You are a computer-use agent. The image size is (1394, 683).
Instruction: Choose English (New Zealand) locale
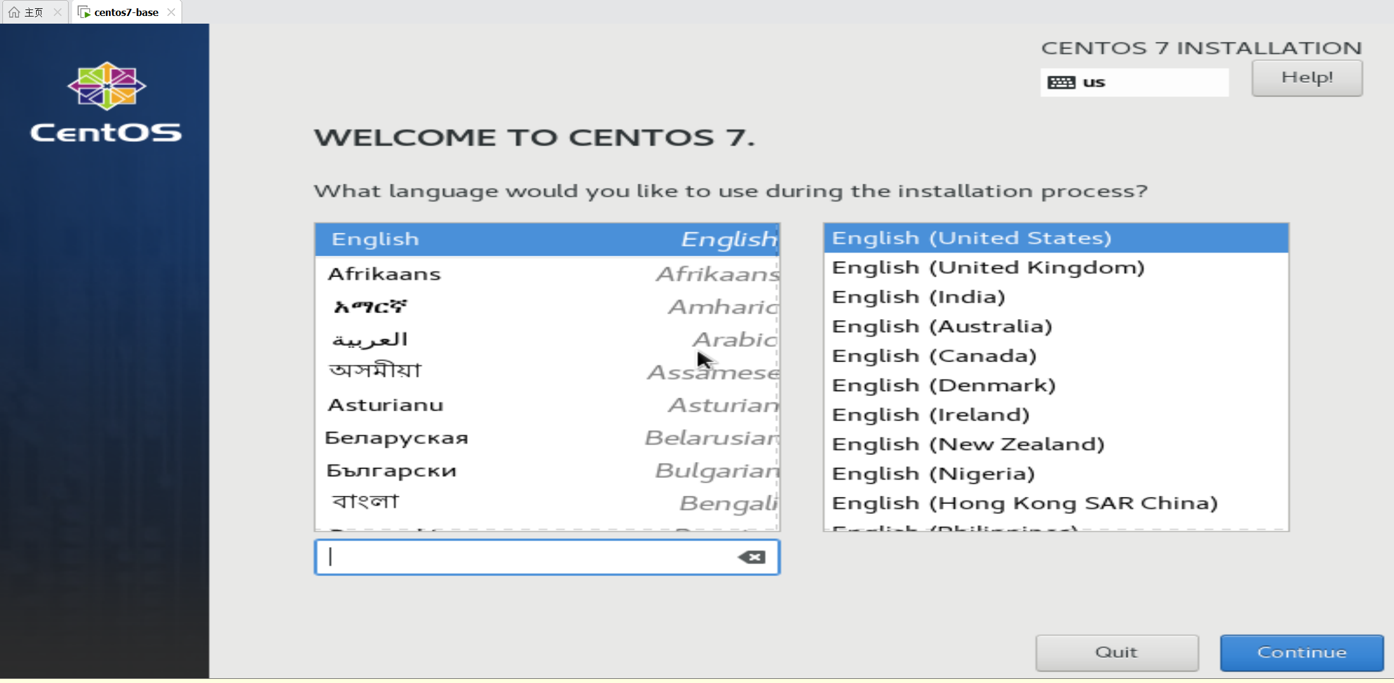click(1056, 444)
